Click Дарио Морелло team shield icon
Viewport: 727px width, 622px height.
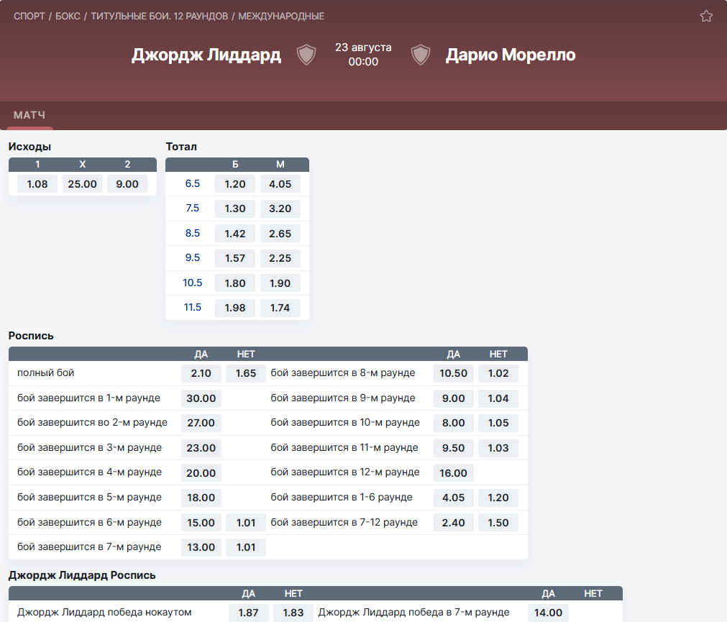(421, 55)
